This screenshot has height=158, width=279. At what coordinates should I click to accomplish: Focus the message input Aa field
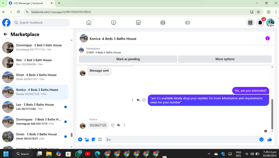(182, 140)
